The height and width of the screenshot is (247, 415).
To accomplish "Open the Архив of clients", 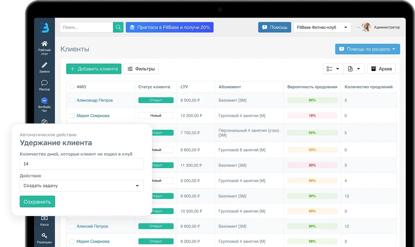I will click(x=381, y=69).
